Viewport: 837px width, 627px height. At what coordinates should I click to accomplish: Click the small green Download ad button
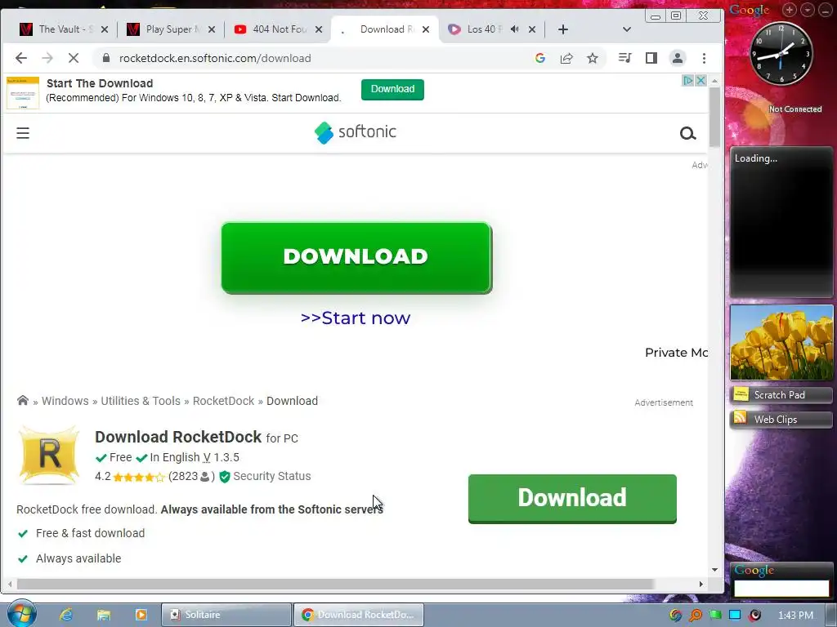392,89
